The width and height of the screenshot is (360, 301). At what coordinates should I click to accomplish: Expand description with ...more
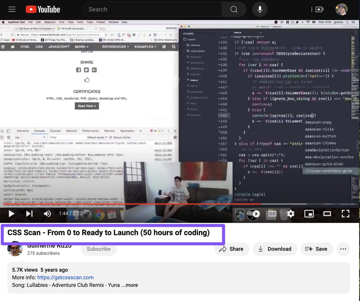130,285
